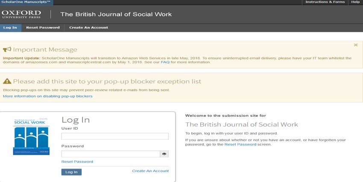Click the pop-up blocker exception list heading
363x182 pixels.
[107, 81]
